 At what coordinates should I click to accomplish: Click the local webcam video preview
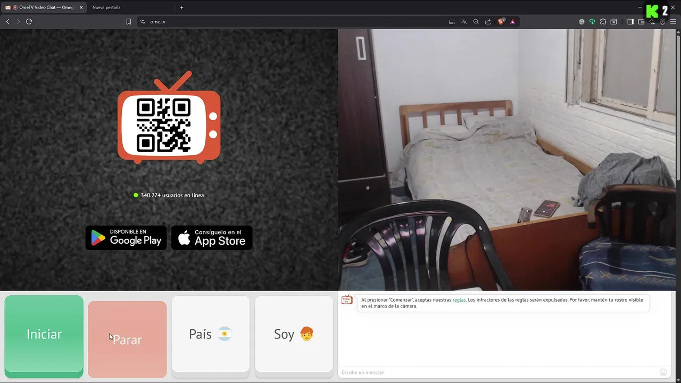(x=506, y=160)
